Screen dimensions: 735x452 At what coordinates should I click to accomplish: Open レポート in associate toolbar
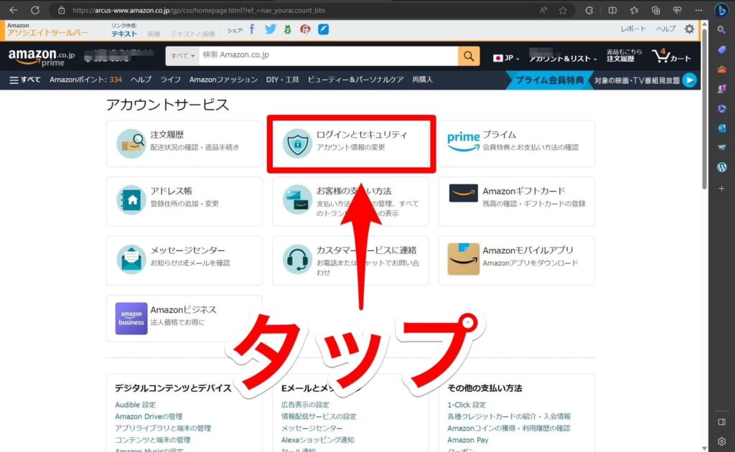point(633,29)
